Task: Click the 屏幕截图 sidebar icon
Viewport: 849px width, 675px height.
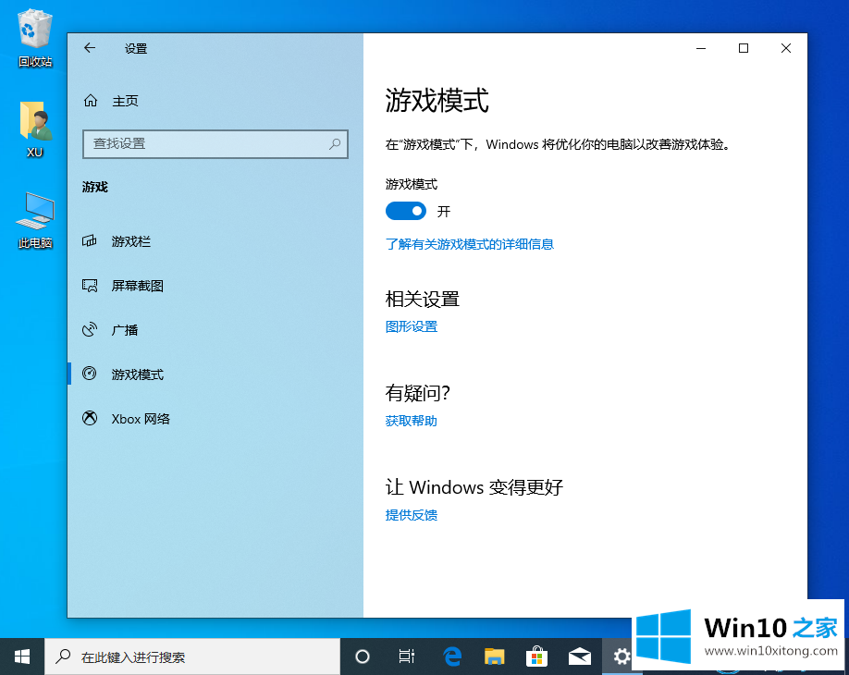Action: click(x=90, y=286)
